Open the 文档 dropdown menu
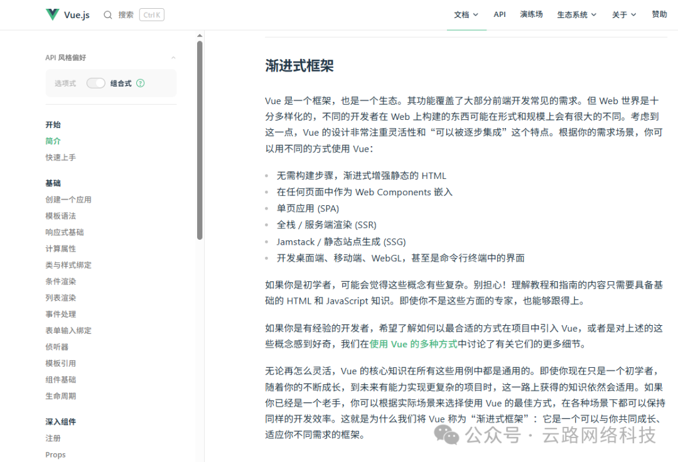The height and width of the screenshot is (462, 678). 466,14
